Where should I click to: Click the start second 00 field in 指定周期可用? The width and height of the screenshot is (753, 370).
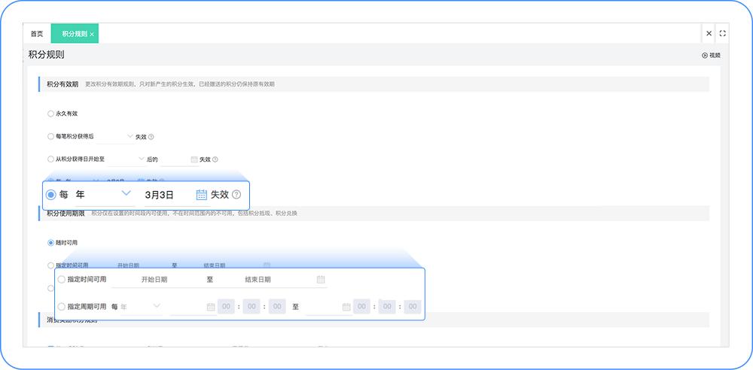[277, 307]
